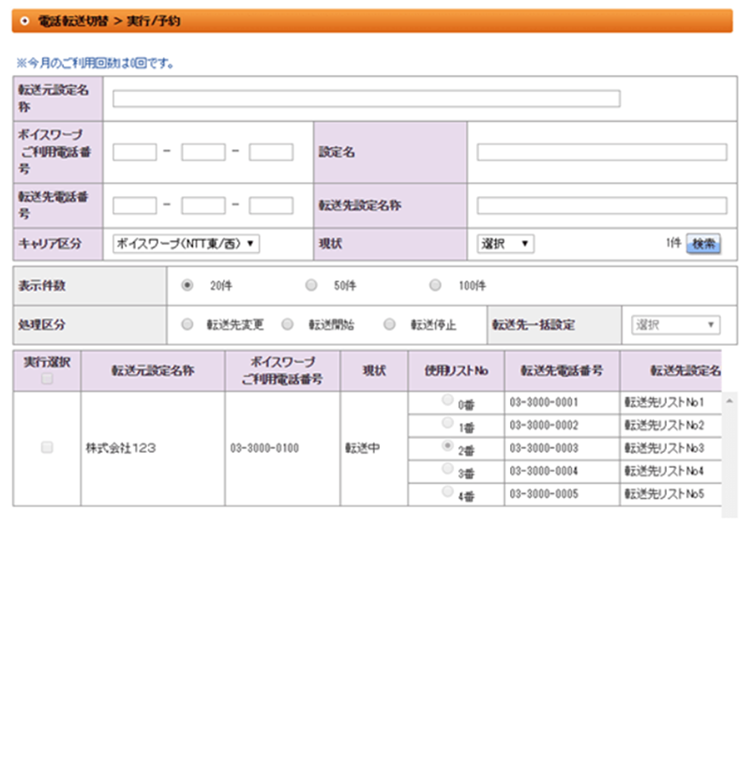Select the 50件 display count radio
The height and width of the screenshot is (767, 751).
(x=311, y=285)
